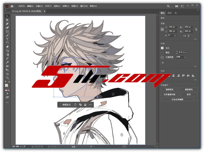Show more Transform options
This screenshot has width=204, height=152.
[x=195, y=39]
